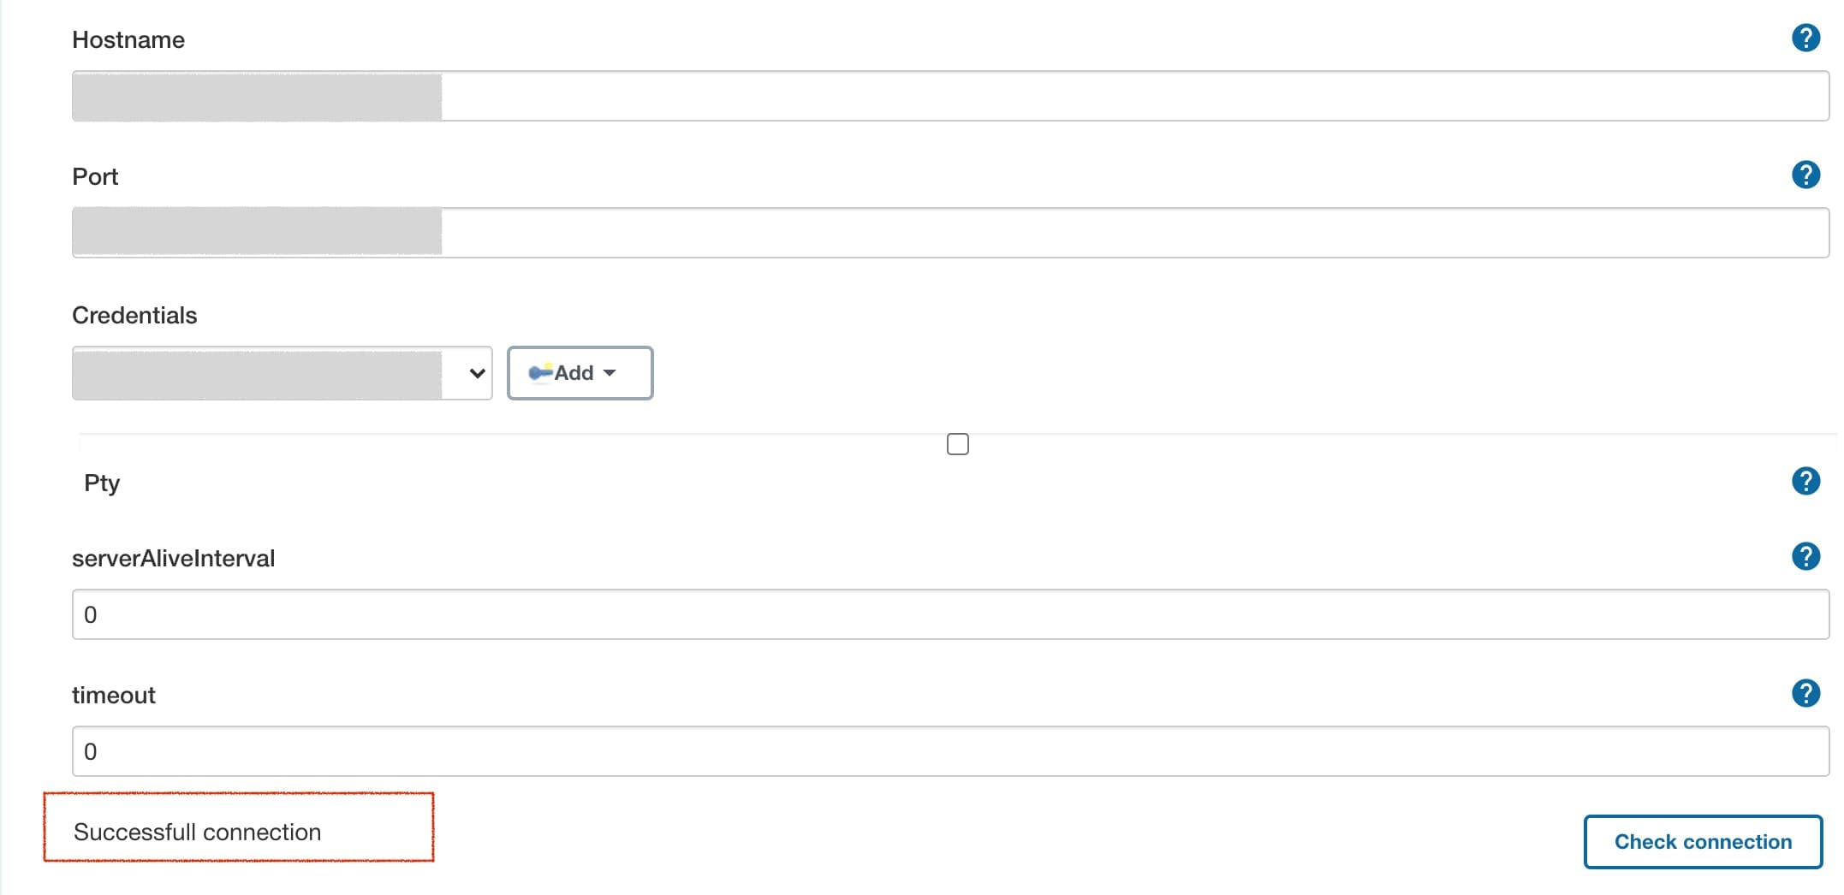Click the Credentials select chevron arrow
This screenshot has width=1844, height=895.
pyautogui.click(x=477, y=373)
